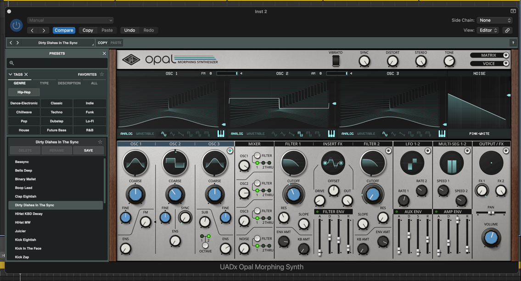The width and height of the screenshot is (521, 281).
Task: Toggle the plugin power bypass button
Action: coord(16,25)
